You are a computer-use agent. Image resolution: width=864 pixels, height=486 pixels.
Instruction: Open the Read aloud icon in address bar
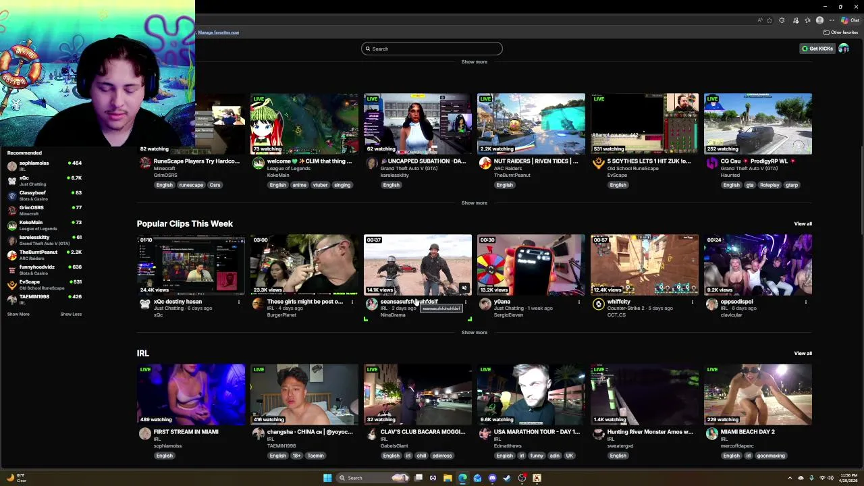pos(760,20)
